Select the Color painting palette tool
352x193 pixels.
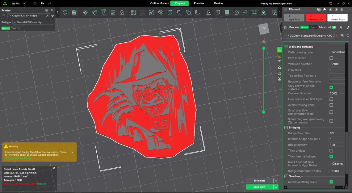[x=236, y=12]
